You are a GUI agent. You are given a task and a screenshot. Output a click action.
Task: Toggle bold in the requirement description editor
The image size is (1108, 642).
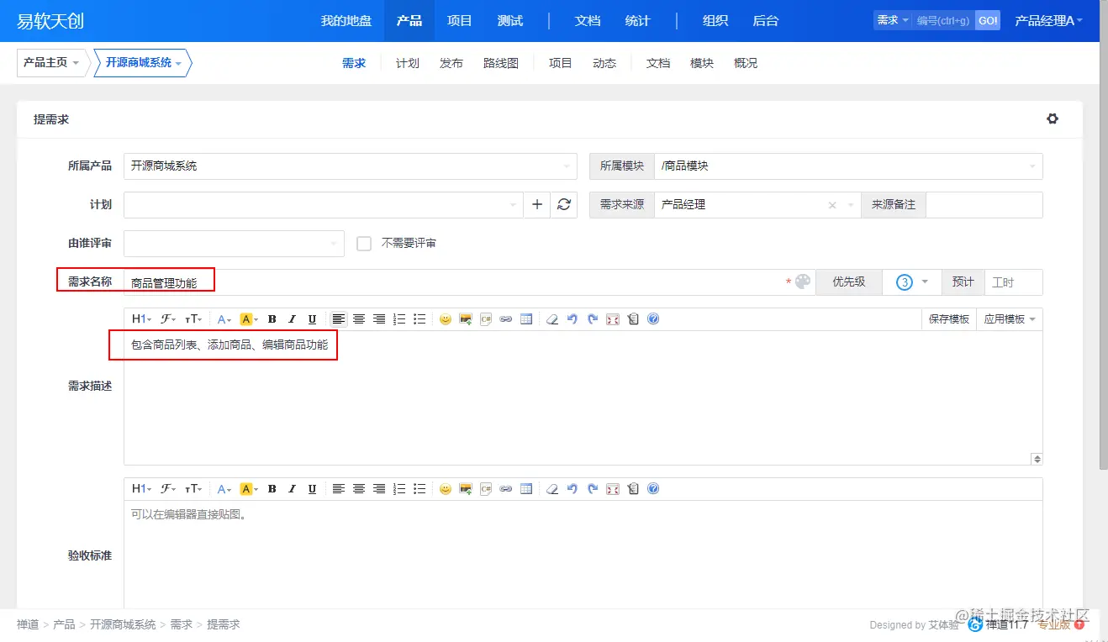click(x=272, y=319)
